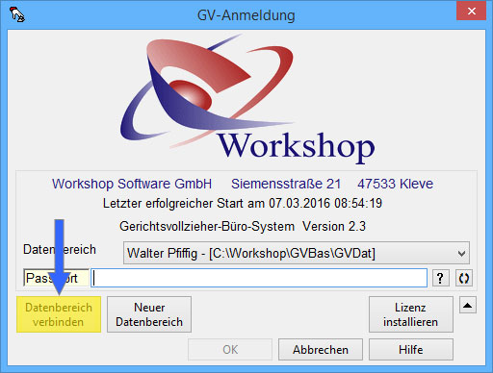Click the refresh arrows icon beside password field
Viewport: 493px width, 373px height.
(x=464, y=278)
